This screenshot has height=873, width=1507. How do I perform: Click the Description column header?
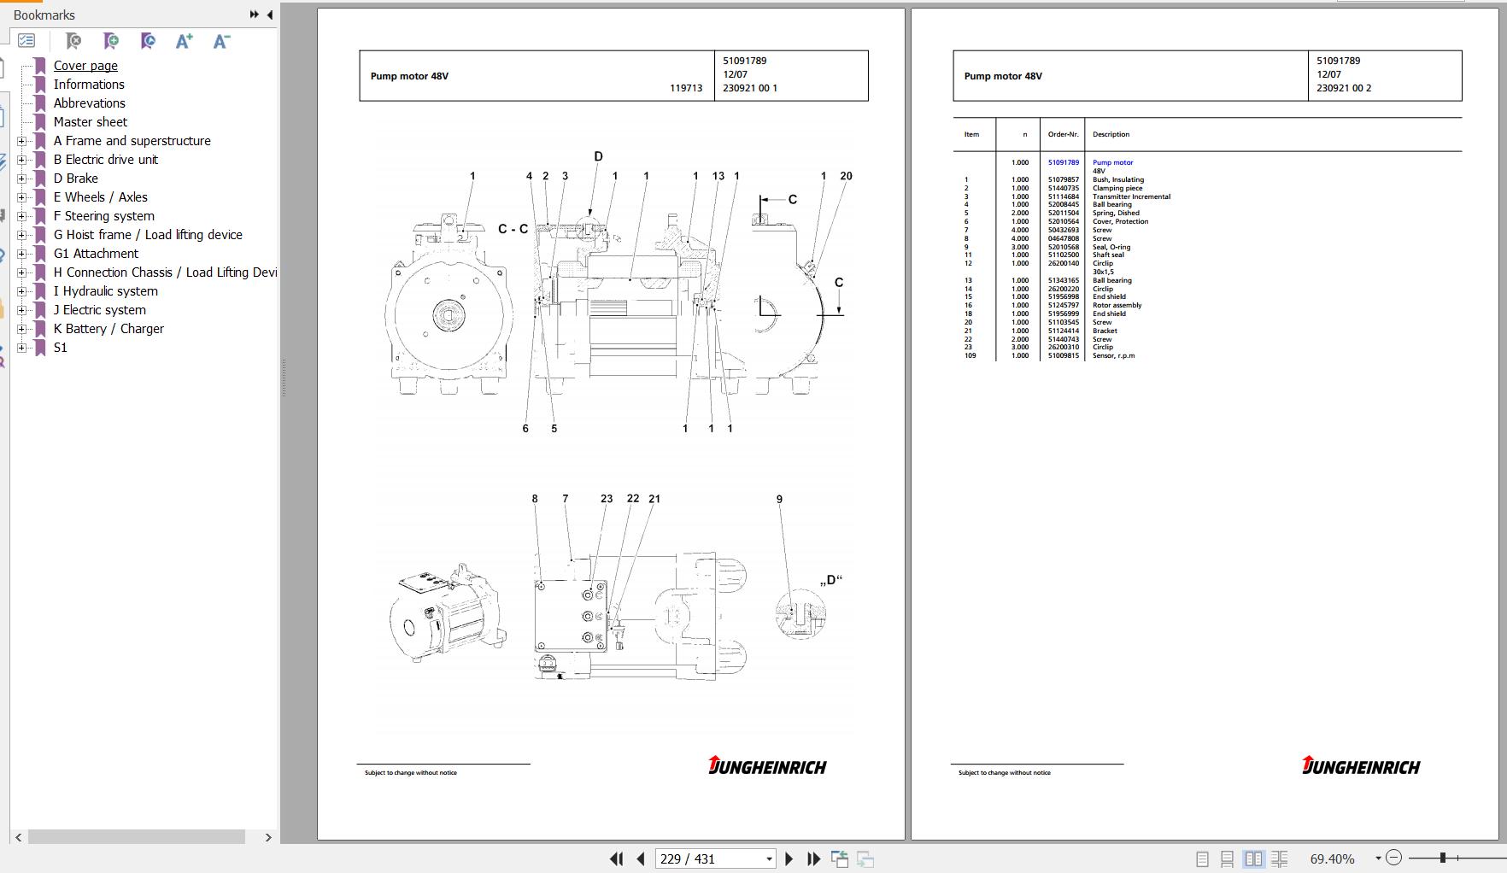[1111, 134]
